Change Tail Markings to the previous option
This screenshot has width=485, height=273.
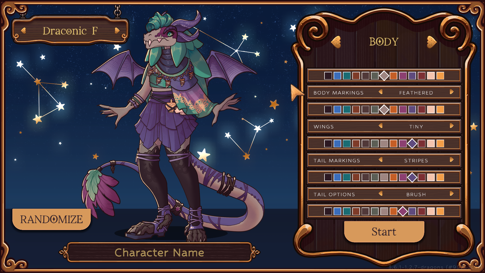pos(381,160)
